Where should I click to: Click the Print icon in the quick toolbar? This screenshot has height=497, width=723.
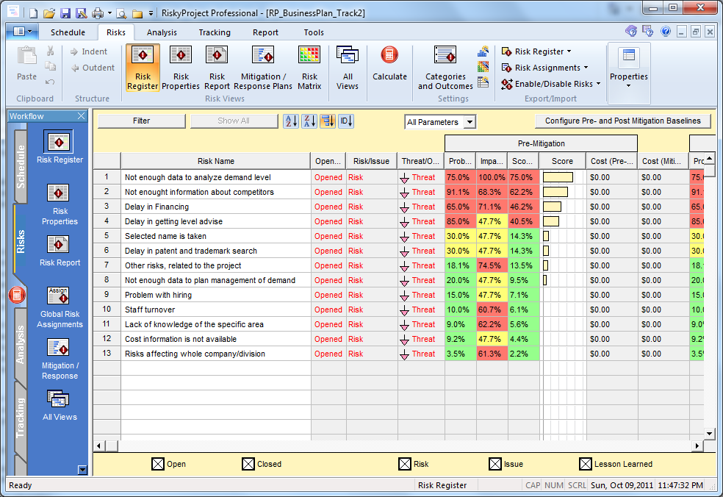click(97, 13)
